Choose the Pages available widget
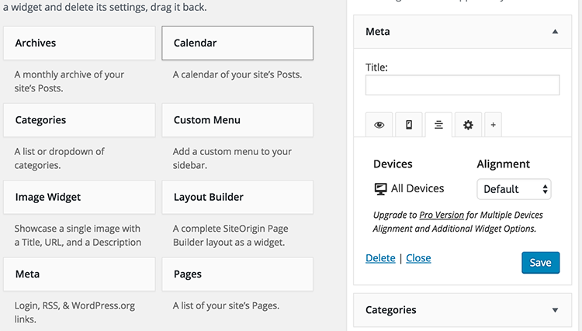The image size is (582, 331). point(237,274)
